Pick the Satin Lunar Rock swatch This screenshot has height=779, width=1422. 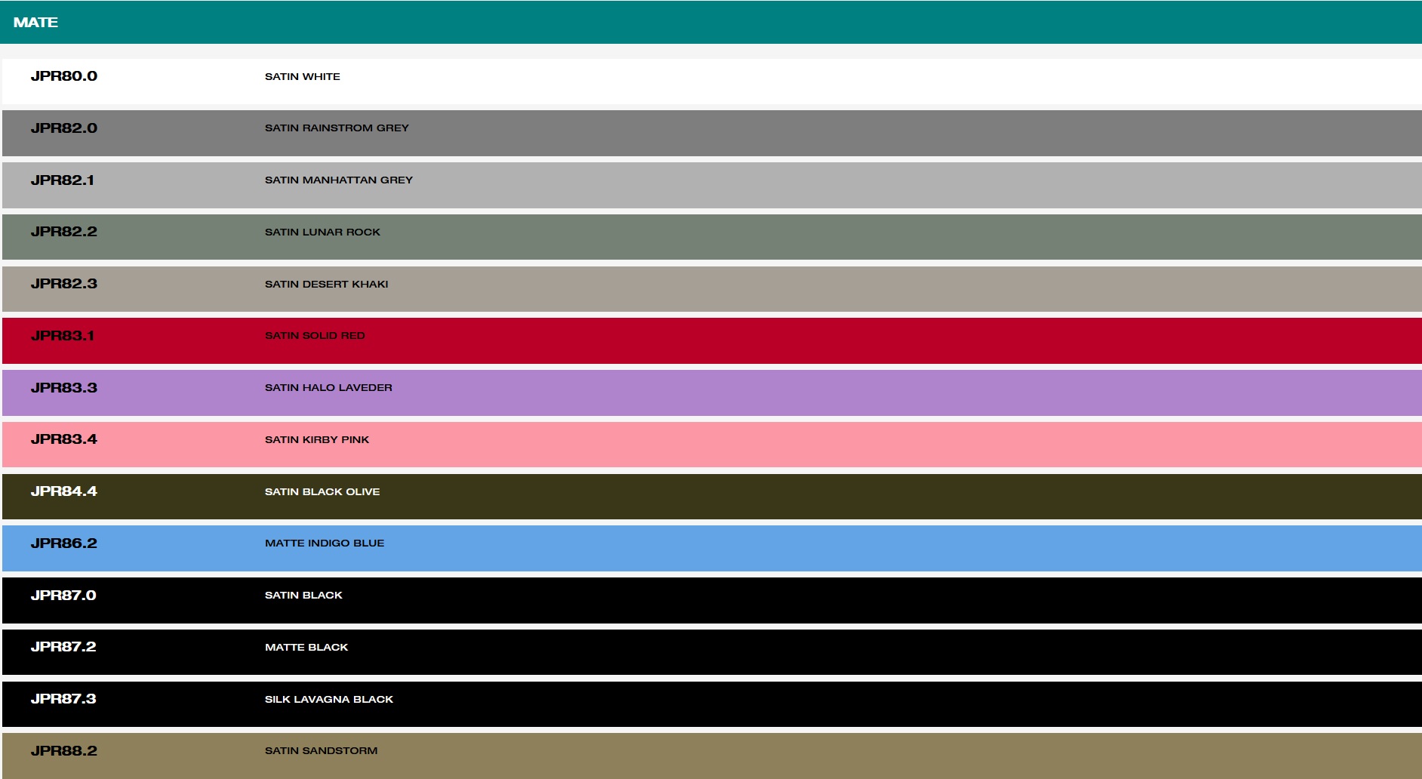711,237
